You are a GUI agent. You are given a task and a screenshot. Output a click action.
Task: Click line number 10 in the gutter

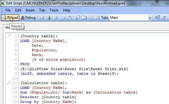[x=15, y=78]
